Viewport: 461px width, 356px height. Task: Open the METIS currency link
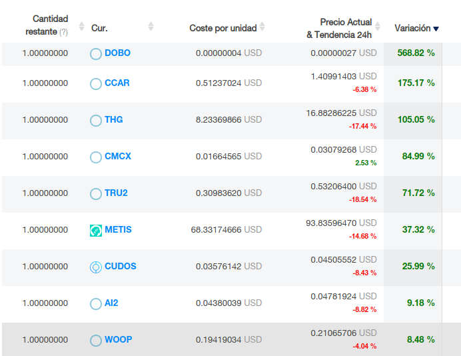(118, 229)
